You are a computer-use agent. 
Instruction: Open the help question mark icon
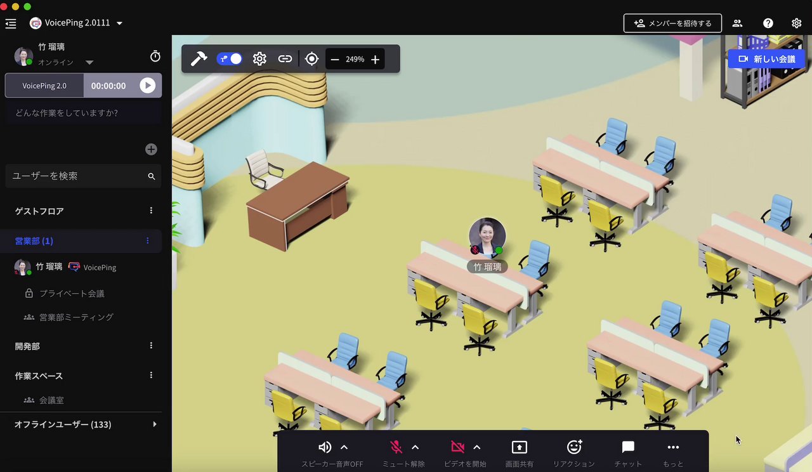768,23
